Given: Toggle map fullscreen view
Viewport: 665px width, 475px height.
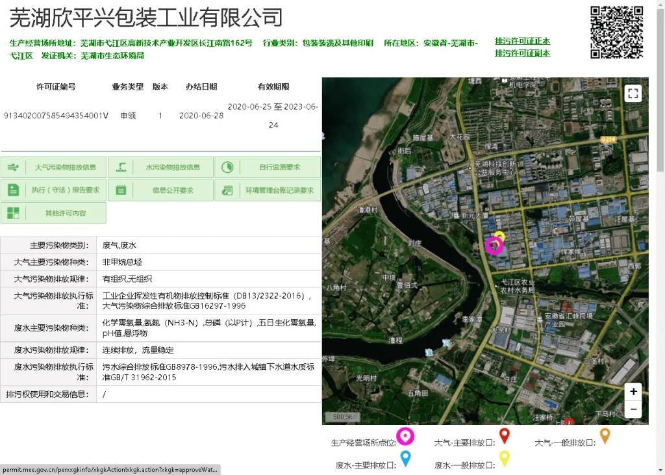Looking at the screenshot, I should click(x=633, y=94).
